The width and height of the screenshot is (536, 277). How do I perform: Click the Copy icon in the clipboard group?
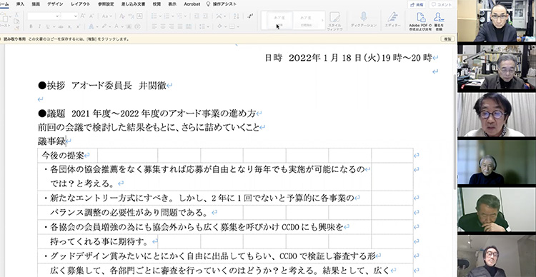16,21
